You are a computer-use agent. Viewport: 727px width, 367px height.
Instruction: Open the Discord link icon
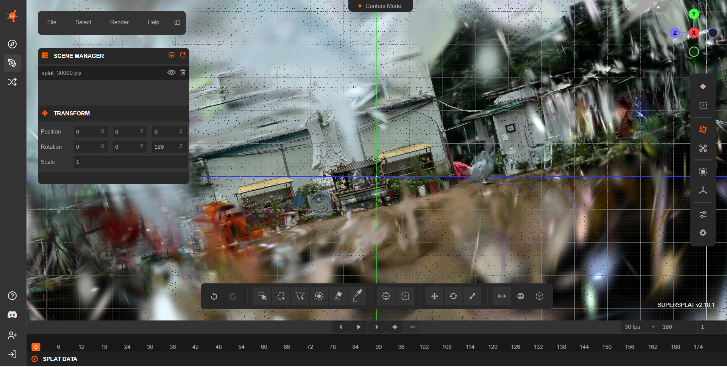(x=12, y=315)
